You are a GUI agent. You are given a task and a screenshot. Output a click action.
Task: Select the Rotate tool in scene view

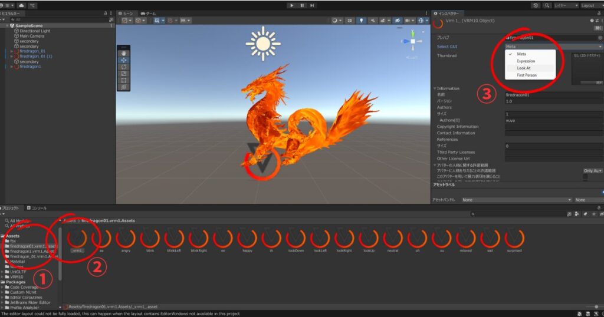point(124,67)
